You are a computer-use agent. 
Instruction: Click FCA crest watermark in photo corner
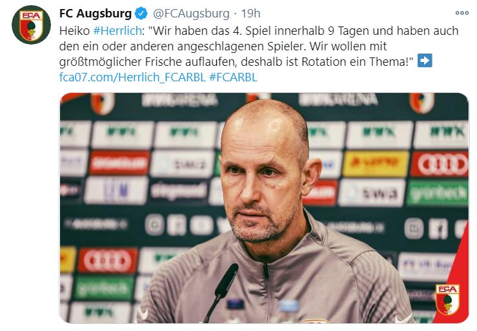coord(447,299)
